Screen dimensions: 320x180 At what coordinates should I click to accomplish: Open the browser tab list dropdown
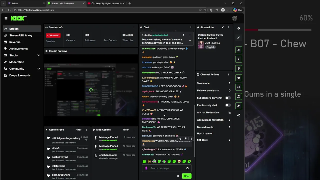[x=3, y=3]
